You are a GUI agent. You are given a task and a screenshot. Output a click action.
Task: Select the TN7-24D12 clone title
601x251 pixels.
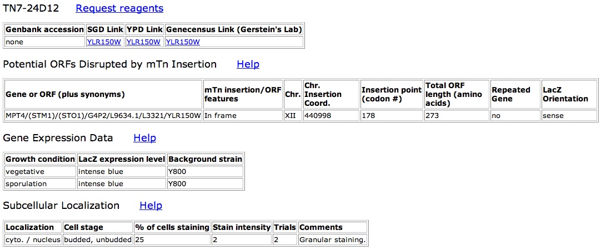click(x=31, y=8)
